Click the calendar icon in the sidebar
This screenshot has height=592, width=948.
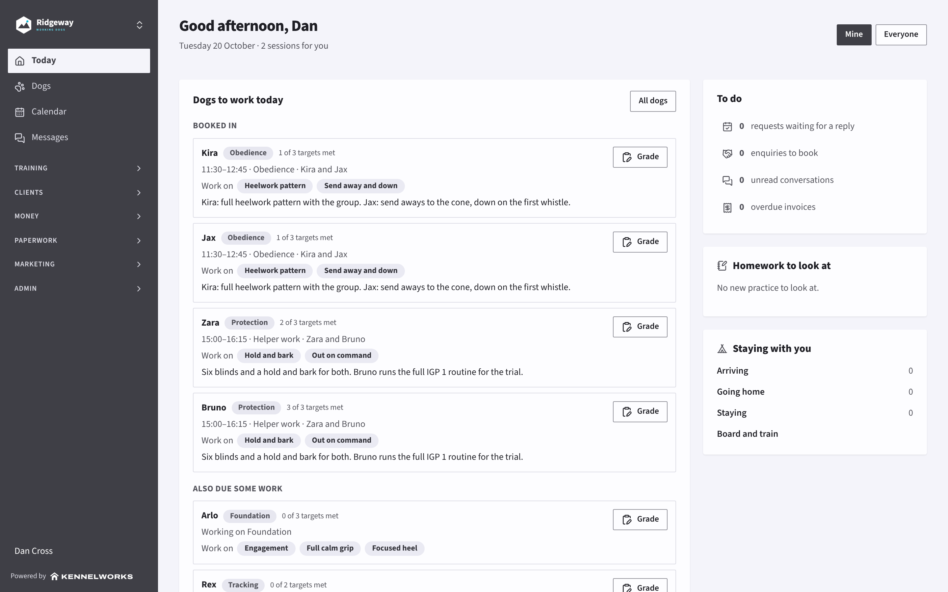click(20, 112)
